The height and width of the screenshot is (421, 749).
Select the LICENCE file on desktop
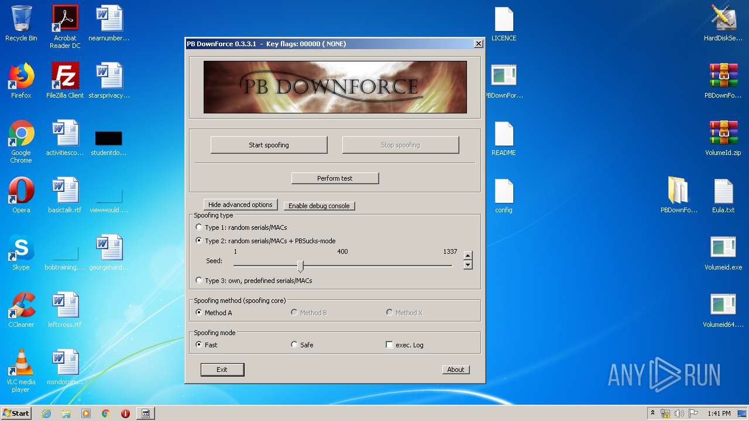(x=504, y=23)
